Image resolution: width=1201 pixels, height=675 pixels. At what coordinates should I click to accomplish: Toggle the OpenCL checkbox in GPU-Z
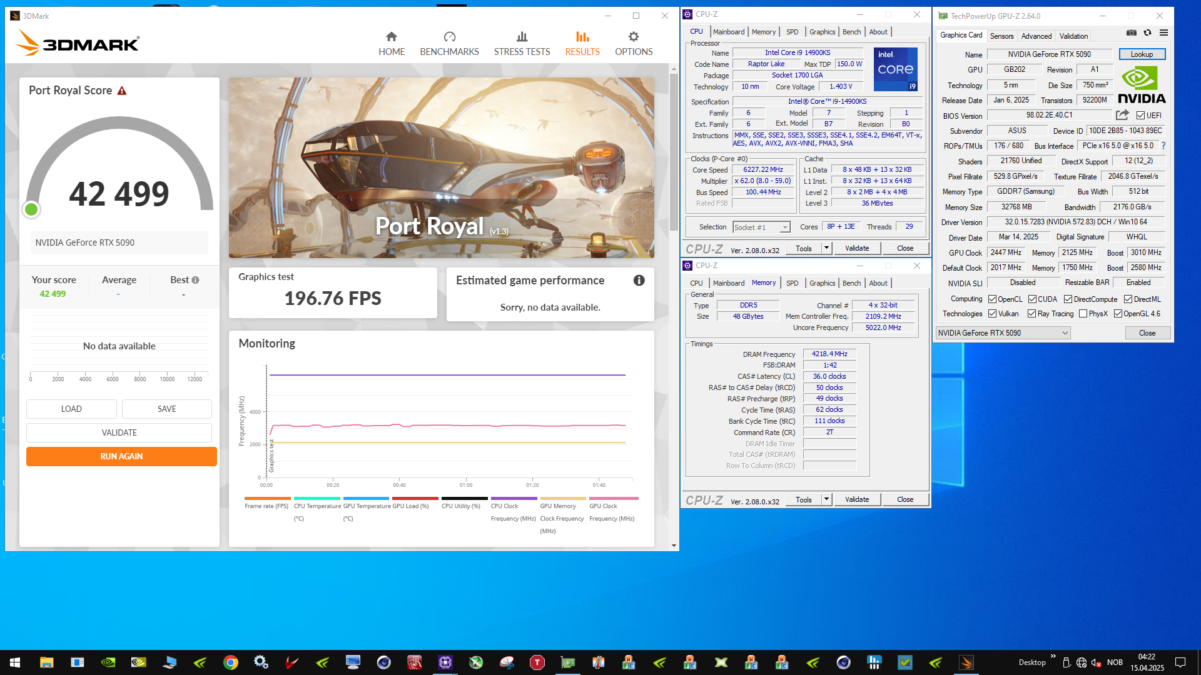(992, 299)
